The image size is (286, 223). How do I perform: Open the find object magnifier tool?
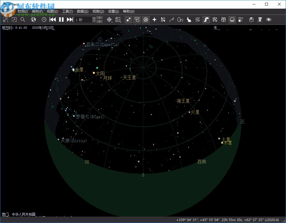[x=23, y=20]
